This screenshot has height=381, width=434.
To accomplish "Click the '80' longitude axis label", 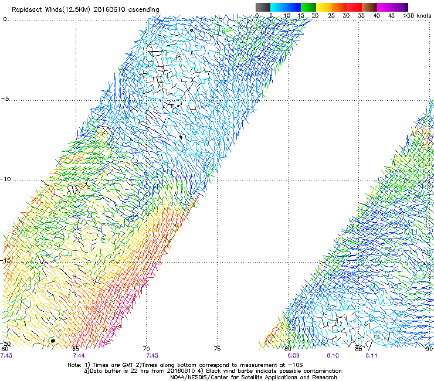I will click(288, 349).
